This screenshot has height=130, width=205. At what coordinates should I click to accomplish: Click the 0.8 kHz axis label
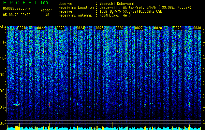(3, 91)
